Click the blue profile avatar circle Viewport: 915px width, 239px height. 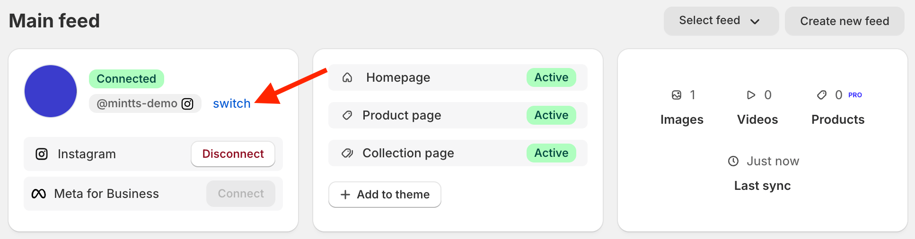[51, 91]
